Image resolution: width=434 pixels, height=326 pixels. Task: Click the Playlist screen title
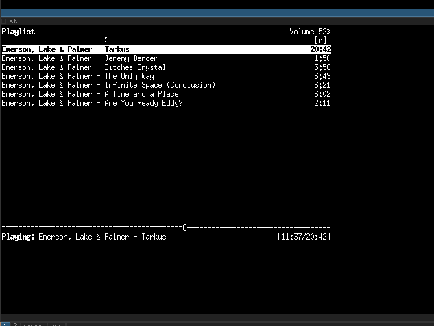(x=19, y=32)
